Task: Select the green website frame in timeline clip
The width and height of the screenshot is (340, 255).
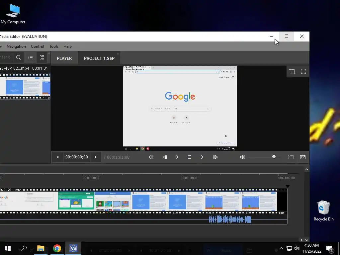Action: (x=76, y=201)
